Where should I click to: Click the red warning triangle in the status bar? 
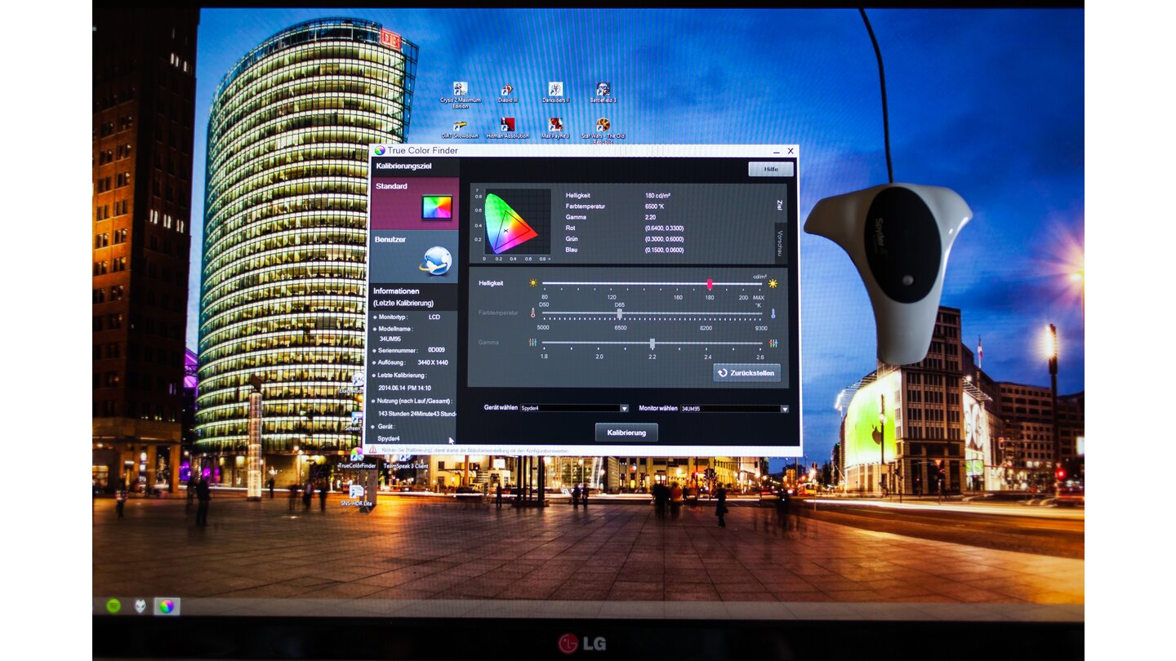point(373,450)
